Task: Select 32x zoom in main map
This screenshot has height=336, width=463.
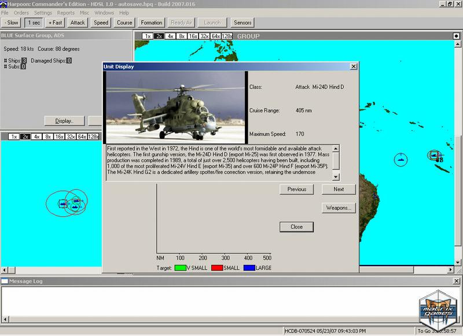Action: click(x=204, y=36)
